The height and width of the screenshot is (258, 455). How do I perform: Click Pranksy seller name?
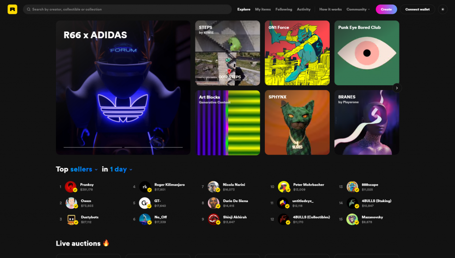coord(87,185)
